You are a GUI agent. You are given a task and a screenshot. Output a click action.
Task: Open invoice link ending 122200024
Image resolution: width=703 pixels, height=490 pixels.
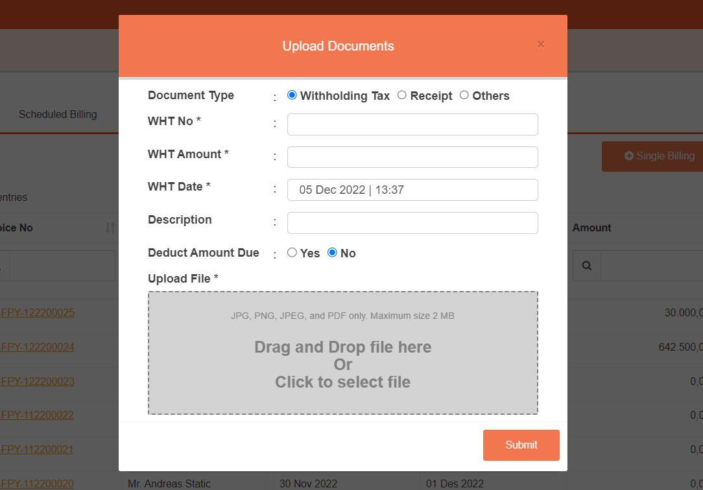tap(37, 347)
